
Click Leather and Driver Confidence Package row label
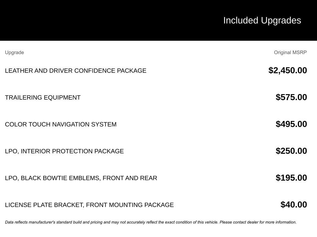76,71
